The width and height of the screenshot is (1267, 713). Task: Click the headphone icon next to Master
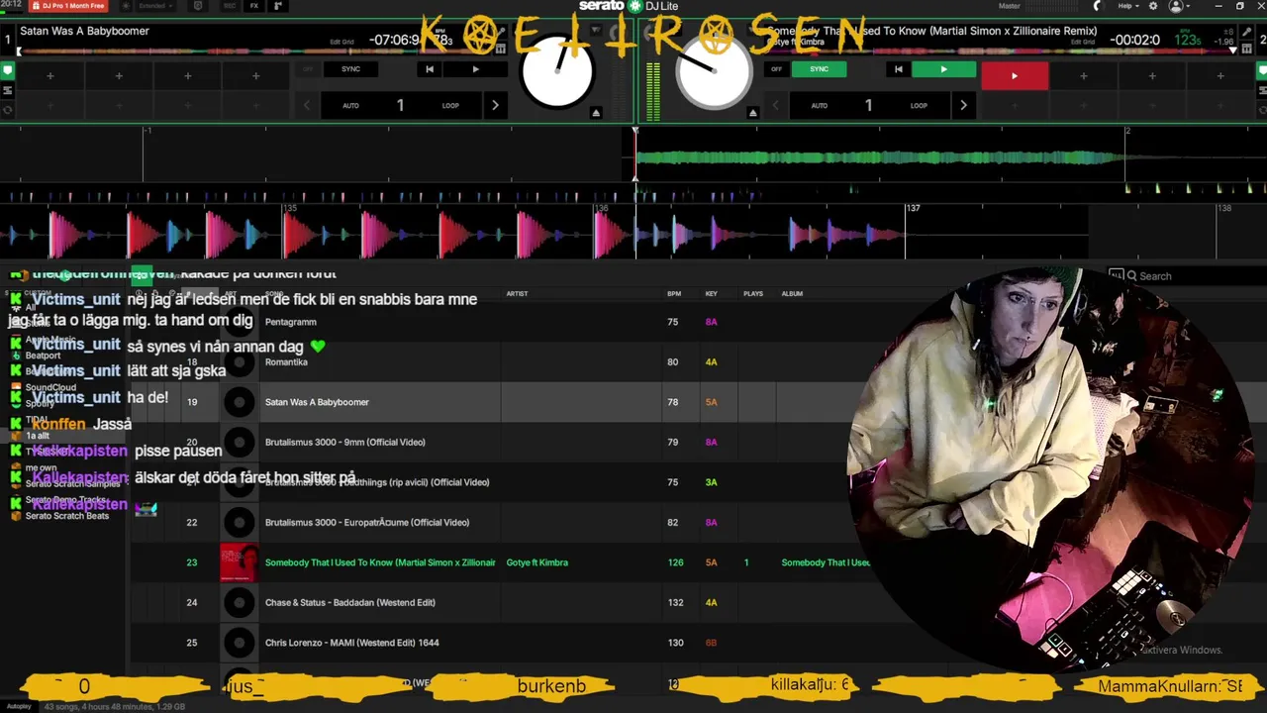[x=1096, y=6]
